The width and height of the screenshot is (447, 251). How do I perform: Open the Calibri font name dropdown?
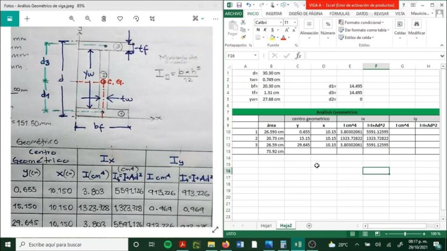280,22
